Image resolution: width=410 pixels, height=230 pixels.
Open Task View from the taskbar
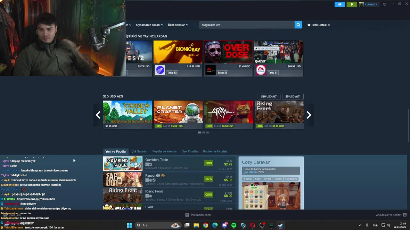[187, 225]
